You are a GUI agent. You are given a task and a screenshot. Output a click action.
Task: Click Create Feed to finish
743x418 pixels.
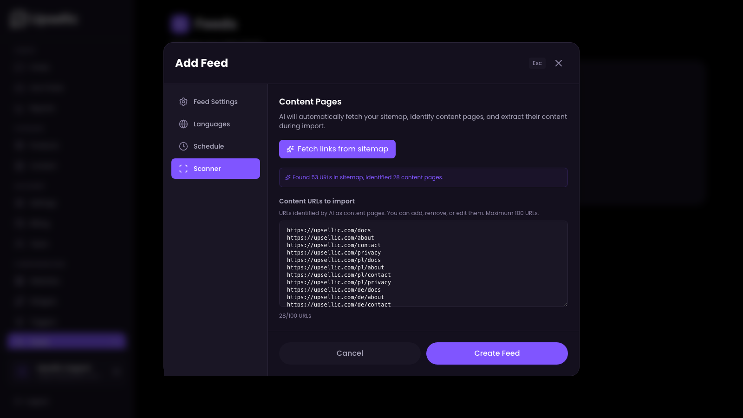click(496, 353)
